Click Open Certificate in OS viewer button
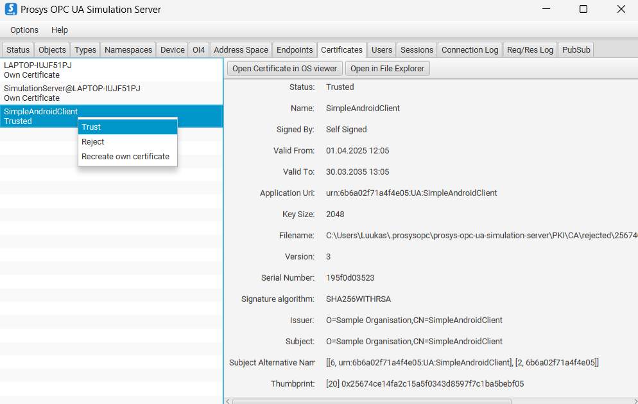The width and height of the screenshot is (638, 404). [x=284, y=69]
